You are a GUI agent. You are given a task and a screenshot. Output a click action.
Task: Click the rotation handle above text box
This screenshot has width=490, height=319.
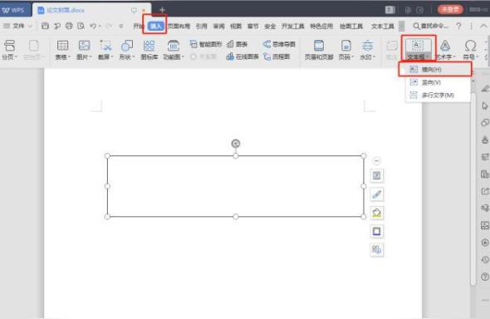236,144
